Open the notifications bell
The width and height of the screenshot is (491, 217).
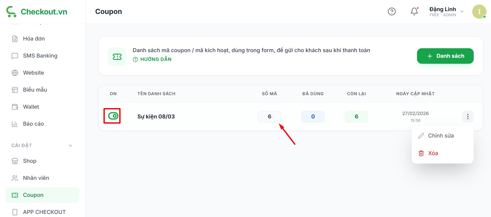coord(414,12)
